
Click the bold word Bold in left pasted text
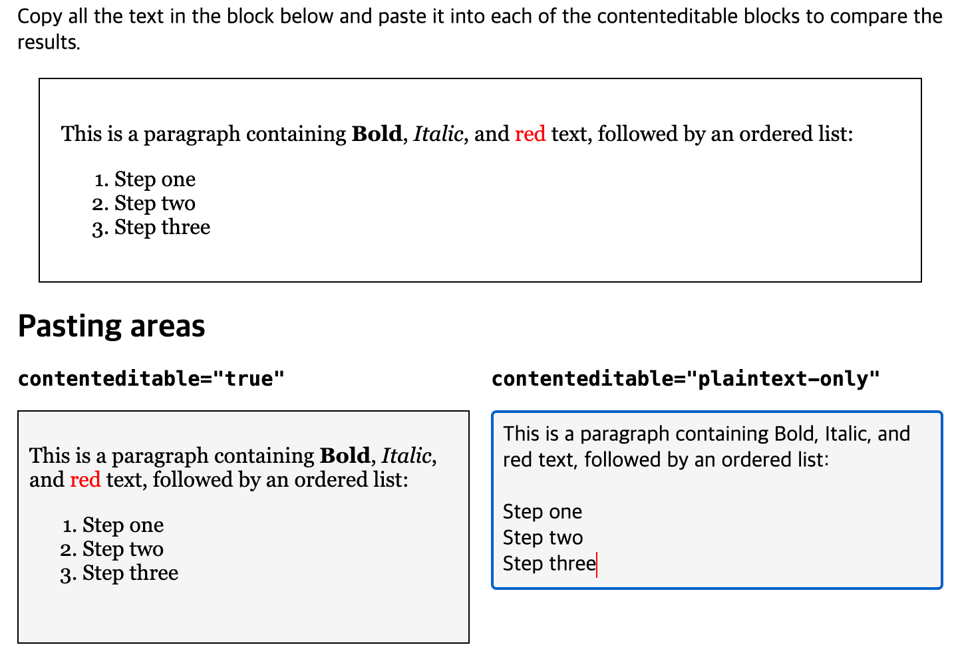click(x=345, y=456)
